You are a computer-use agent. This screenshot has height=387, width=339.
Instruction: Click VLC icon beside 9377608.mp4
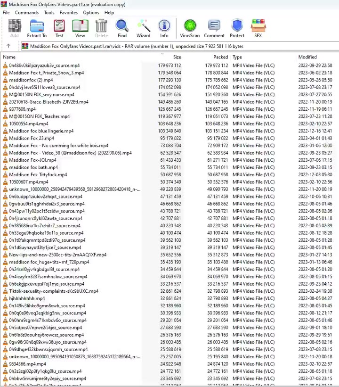(x=5, y=109)
